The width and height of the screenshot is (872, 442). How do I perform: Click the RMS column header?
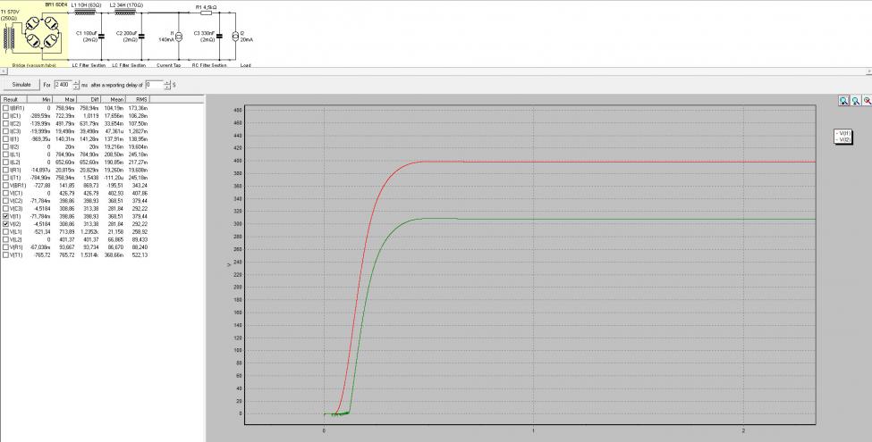tap(138, 99)
